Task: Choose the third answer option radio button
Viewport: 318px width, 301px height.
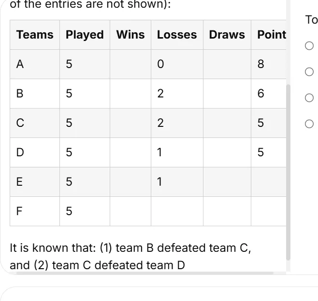Action: click(x=309, y=98)
